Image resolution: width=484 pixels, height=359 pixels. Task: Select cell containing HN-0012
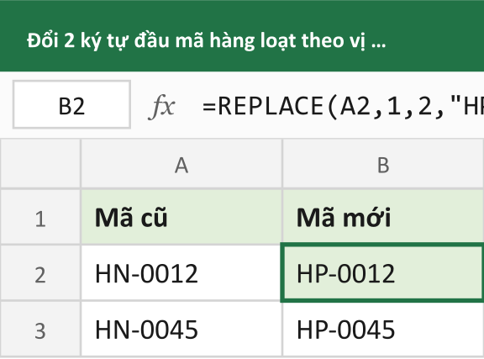181,272
